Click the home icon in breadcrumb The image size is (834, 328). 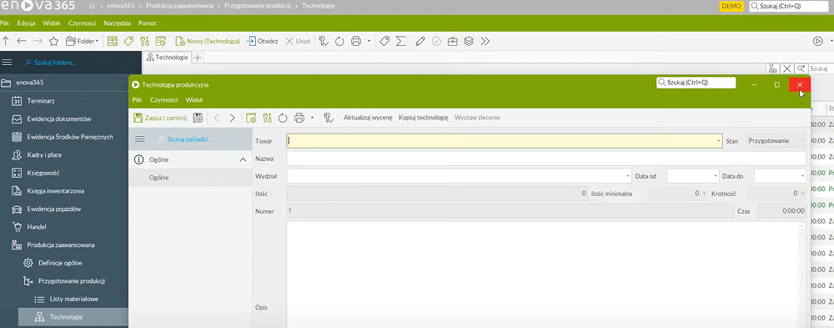pos(92,6)
